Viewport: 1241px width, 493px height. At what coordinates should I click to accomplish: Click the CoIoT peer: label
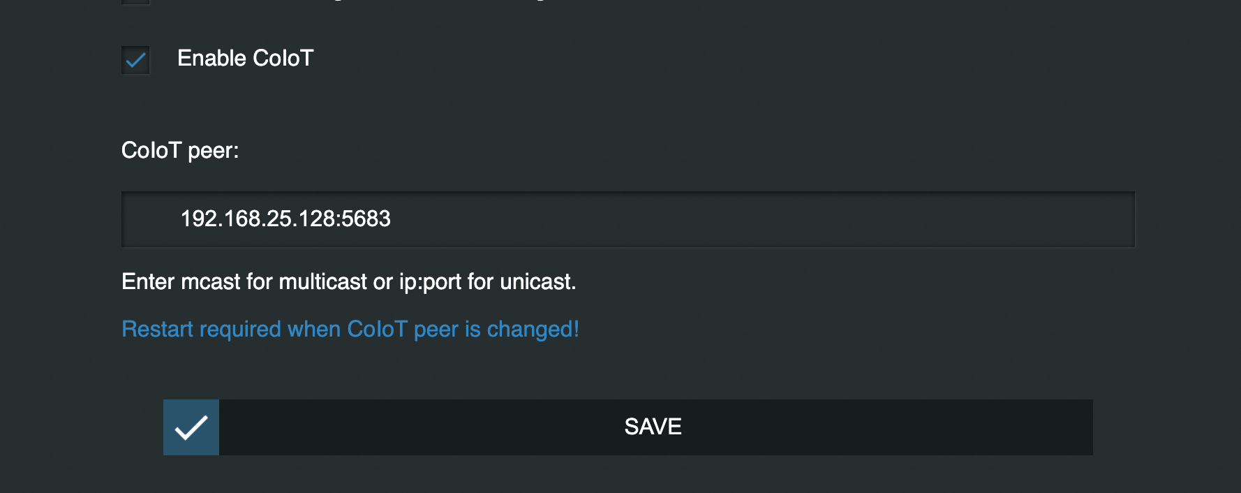[180, 150]
